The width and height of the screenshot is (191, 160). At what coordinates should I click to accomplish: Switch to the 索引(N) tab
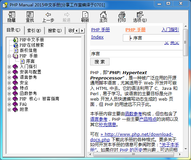pyautogui.click(x=34, y=31)
